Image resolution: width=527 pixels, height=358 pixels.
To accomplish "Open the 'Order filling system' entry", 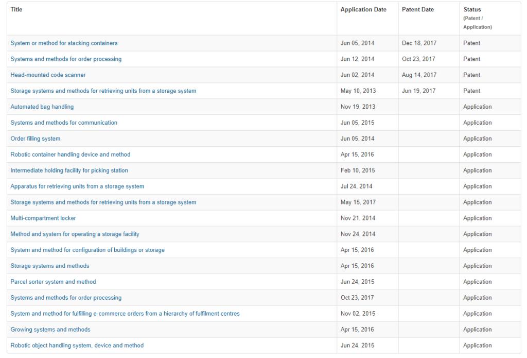I will 36,139.
